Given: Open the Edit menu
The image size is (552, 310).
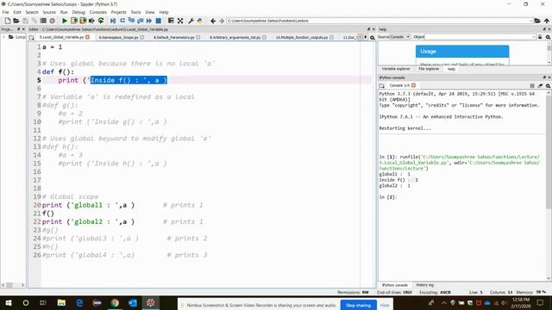Looking at the screenshot, I should click(17, 12).
